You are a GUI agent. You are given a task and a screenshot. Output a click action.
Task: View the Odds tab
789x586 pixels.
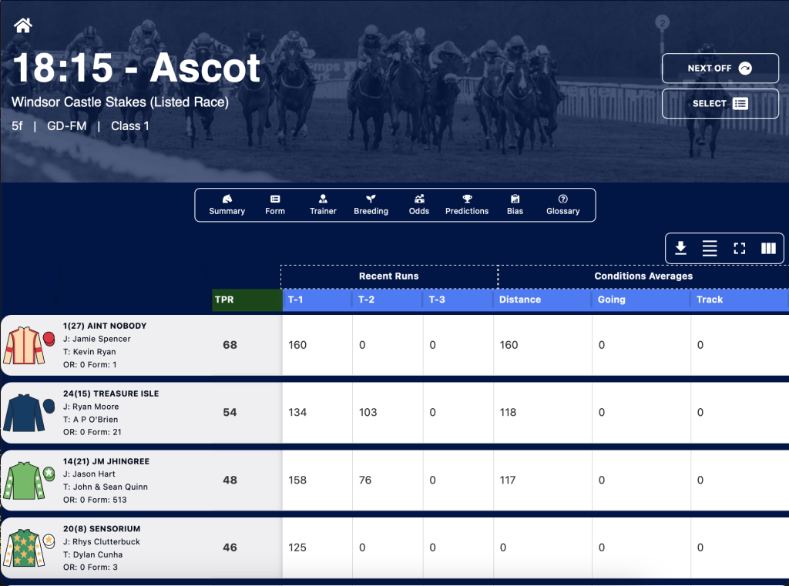(419, 205)
